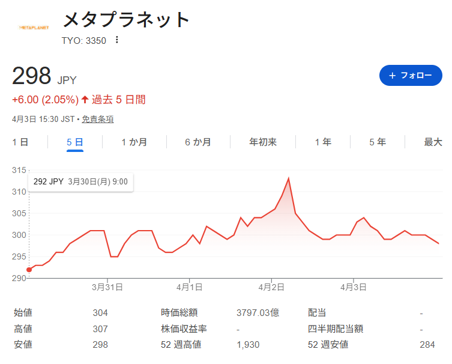Click the 4月3日 axis label
This screenshot has width=452, height=364.
354,287
